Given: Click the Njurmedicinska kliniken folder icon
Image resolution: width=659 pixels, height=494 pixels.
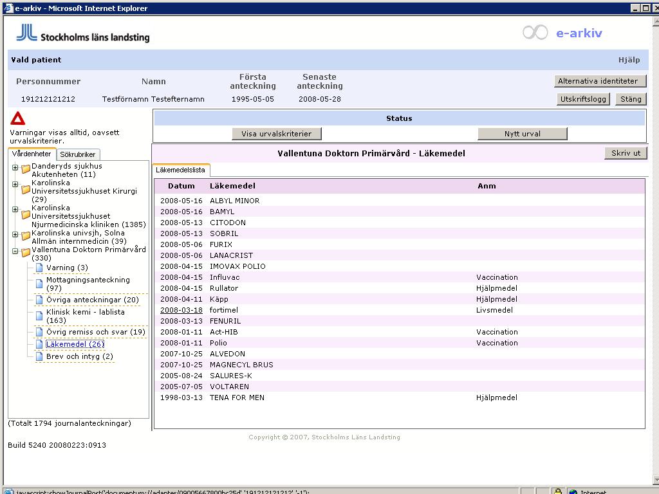Looking at the screenshot, I should tap(26, 215).
